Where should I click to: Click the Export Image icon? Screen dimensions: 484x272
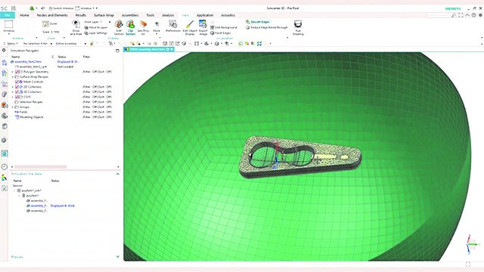tap(203, 27)
